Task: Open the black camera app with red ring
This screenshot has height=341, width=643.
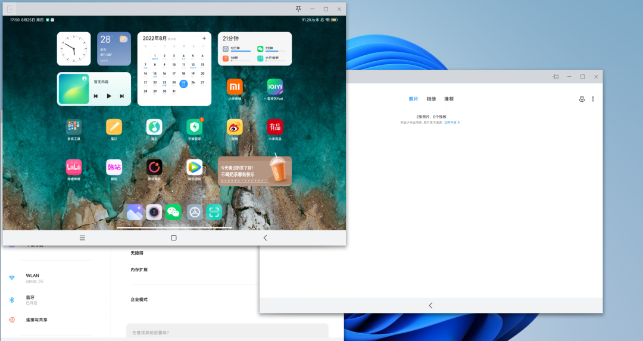Action: [x=154, y=167]
